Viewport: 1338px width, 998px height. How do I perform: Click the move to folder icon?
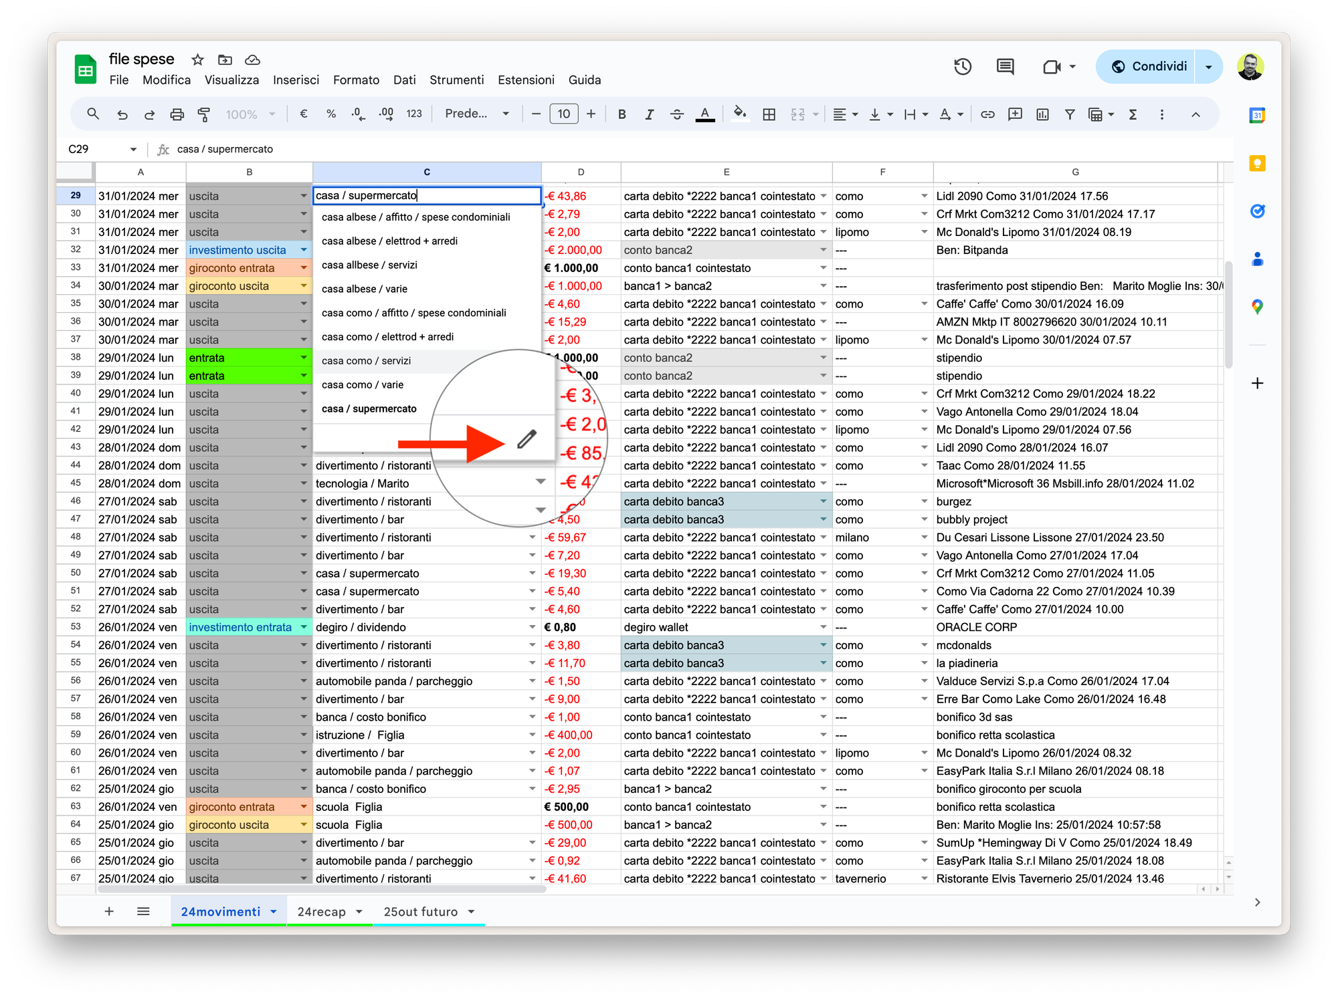[225, 59]
